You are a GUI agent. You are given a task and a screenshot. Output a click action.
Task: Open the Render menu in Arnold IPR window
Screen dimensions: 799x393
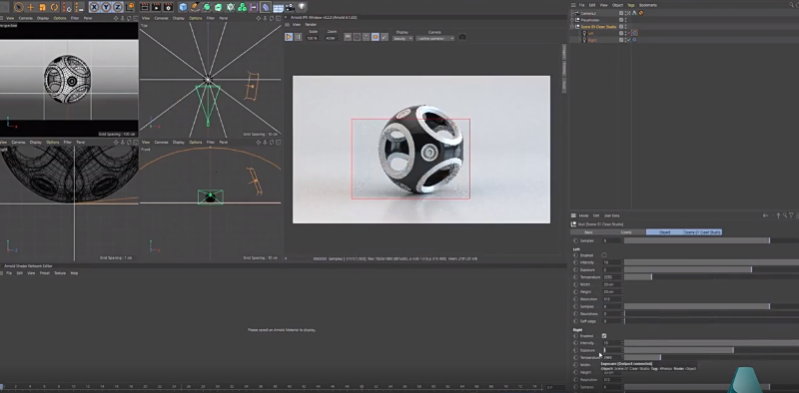311,24
